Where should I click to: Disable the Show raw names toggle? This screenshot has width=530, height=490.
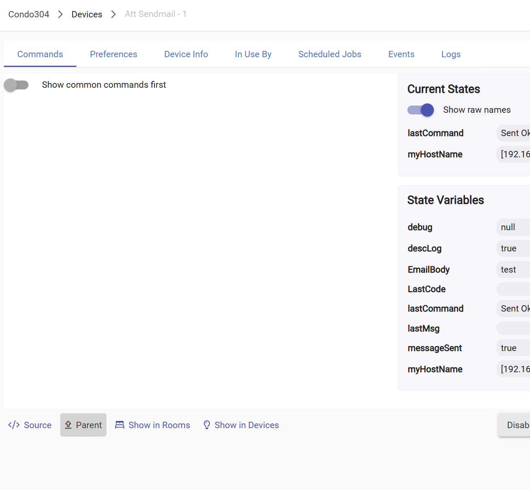pos(421,110)
